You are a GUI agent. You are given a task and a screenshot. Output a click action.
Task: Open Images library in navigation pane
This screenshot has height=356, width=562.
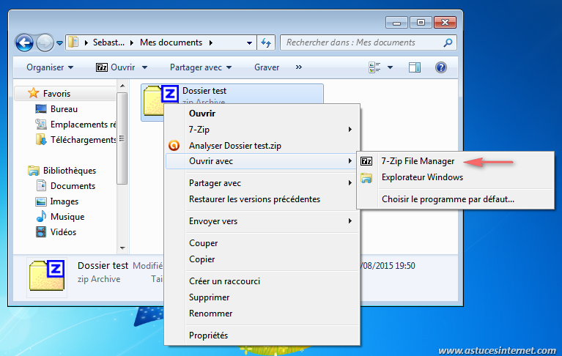click(64, 201)
